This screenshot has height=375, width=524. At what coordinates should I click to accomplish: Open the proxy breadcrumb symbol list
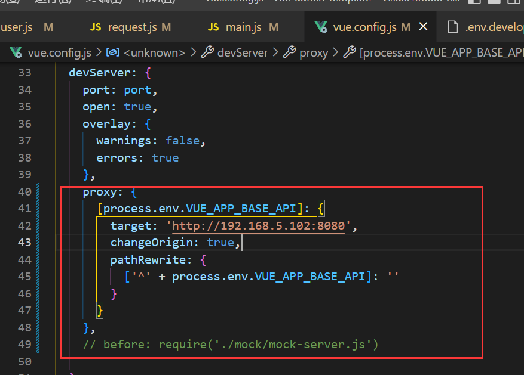[x=314, y=53]
